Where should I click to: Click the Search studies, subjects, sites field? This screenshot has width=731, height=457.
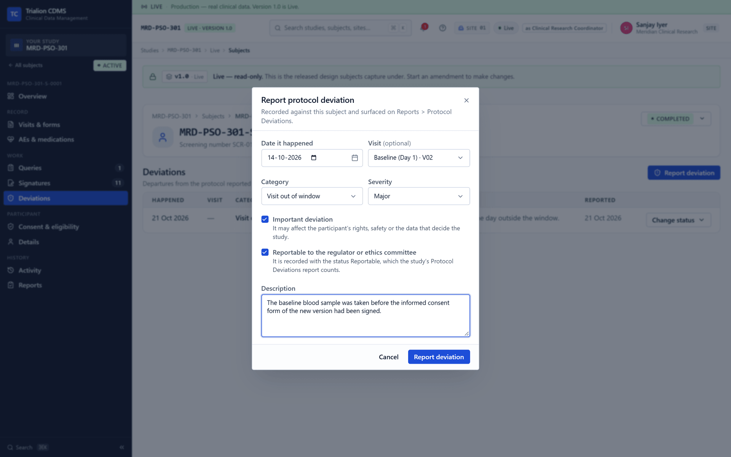pos(340,28)
